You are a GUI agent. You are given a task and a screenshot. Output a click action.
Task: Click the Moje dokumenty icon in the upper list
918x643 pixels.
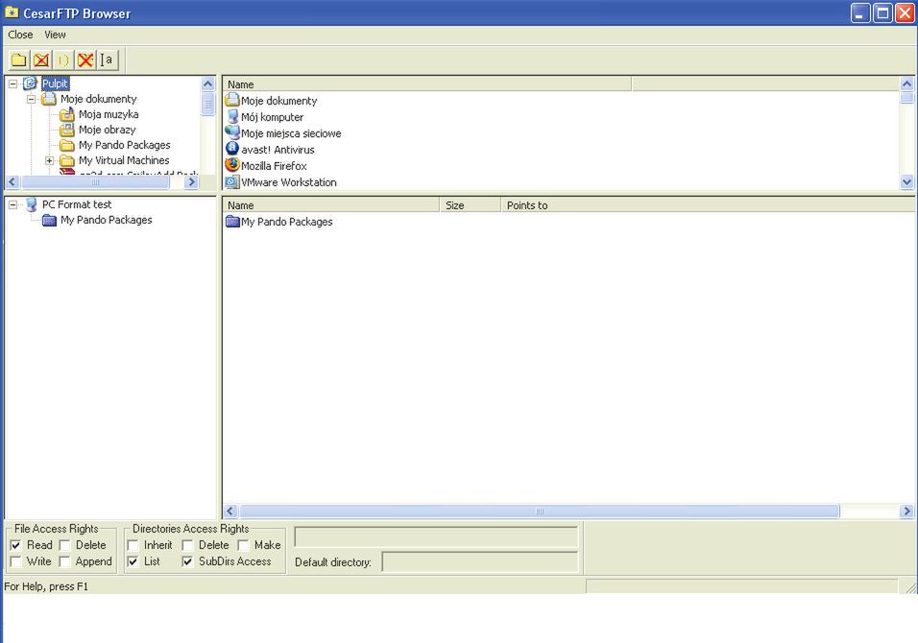232,100
